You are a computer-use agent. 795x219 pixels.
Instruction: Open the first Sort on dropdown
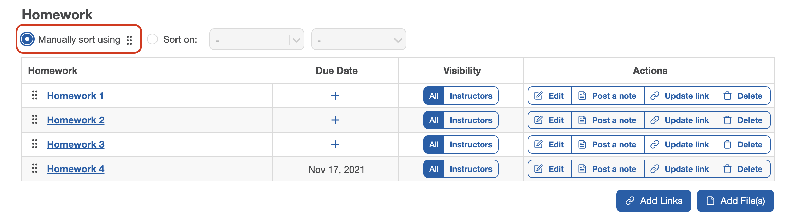click(x=257, y=40)
